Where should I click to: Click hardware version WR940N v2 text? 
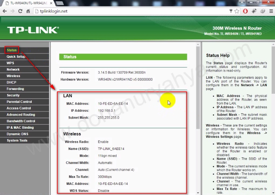pyautogui.click(x=125, y=79)
